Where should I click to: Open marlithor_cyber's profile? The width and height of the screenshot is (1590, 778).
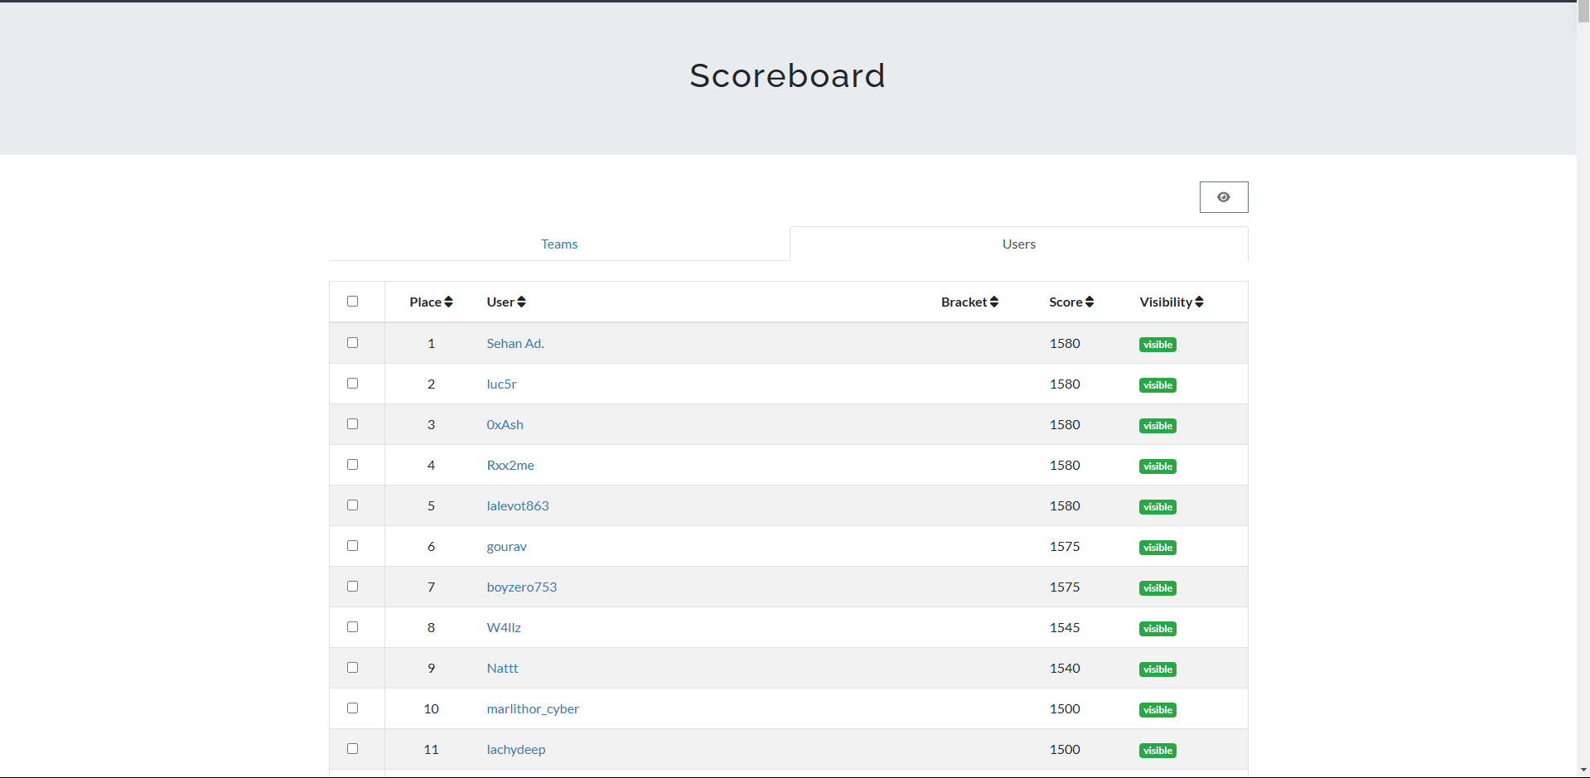coord(533,708)
